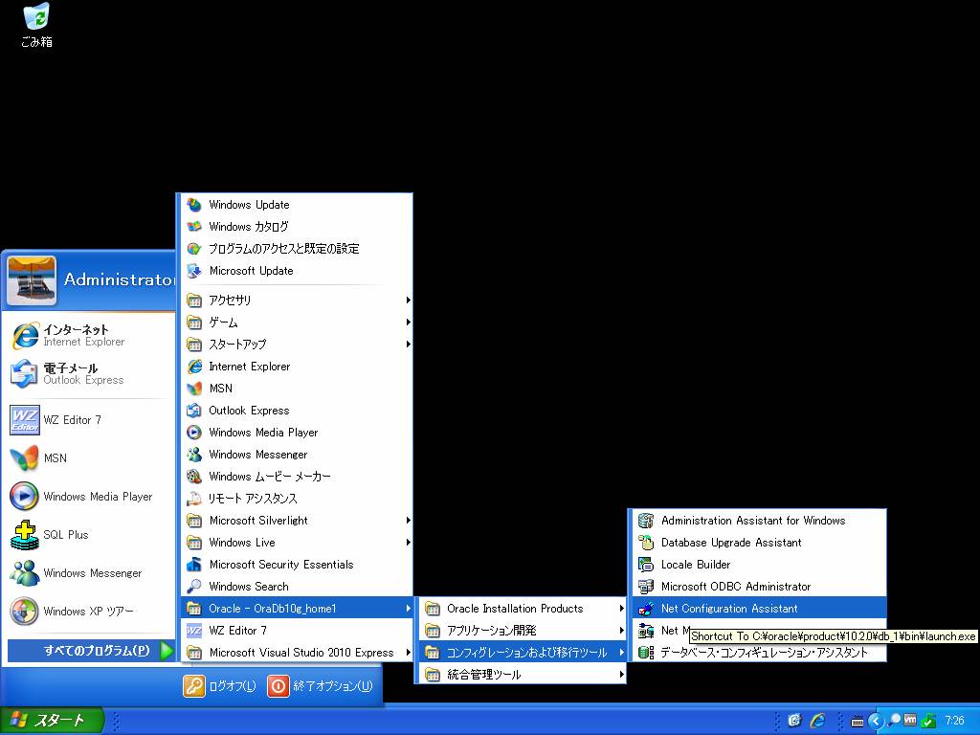
Task: Click the Windows Search magnifier icon
Action: 194,587
